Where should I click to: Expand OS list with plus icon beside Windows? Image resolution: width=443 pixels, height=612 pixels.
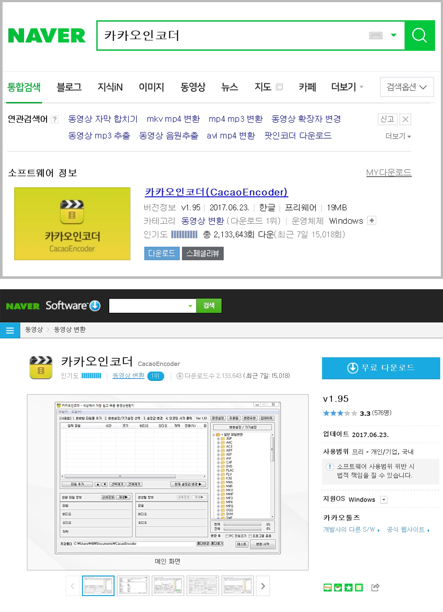click(372, 221)
